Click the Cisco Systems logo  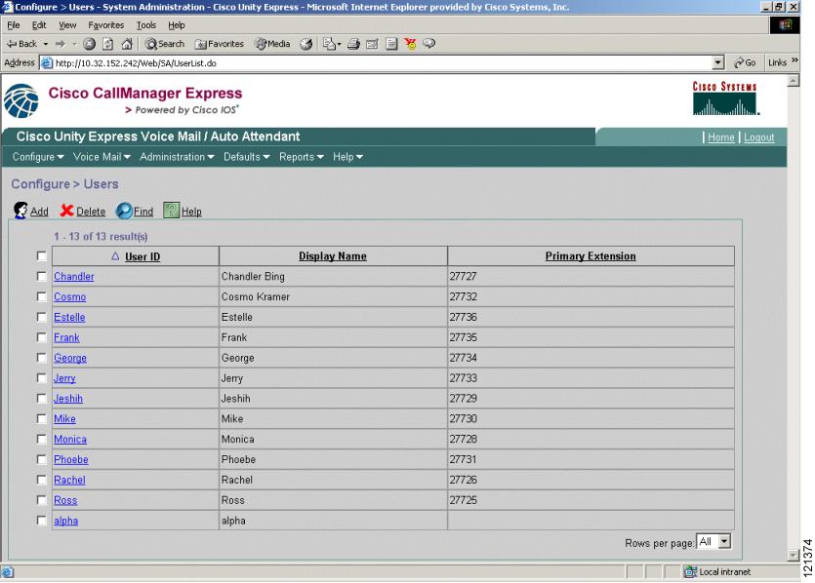pos(725,97)
